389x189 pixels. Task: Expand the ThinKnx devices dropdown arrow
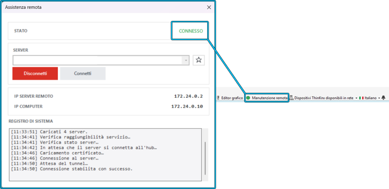point(356,98)
